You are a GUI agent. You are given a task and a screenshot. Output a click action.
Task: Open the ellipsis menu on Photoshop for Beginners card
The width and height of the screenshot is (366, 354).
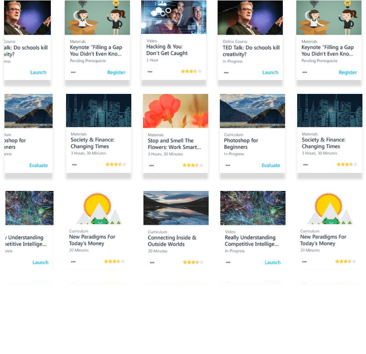point(228,165)
